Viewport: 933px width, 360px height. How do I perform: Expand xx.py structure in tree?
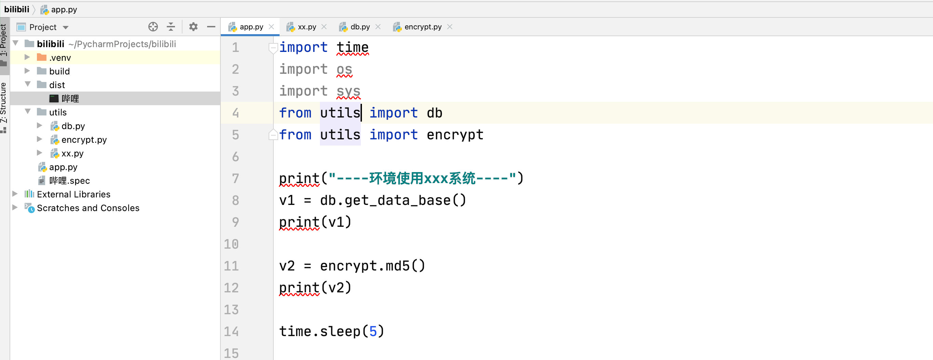(40, 153)
